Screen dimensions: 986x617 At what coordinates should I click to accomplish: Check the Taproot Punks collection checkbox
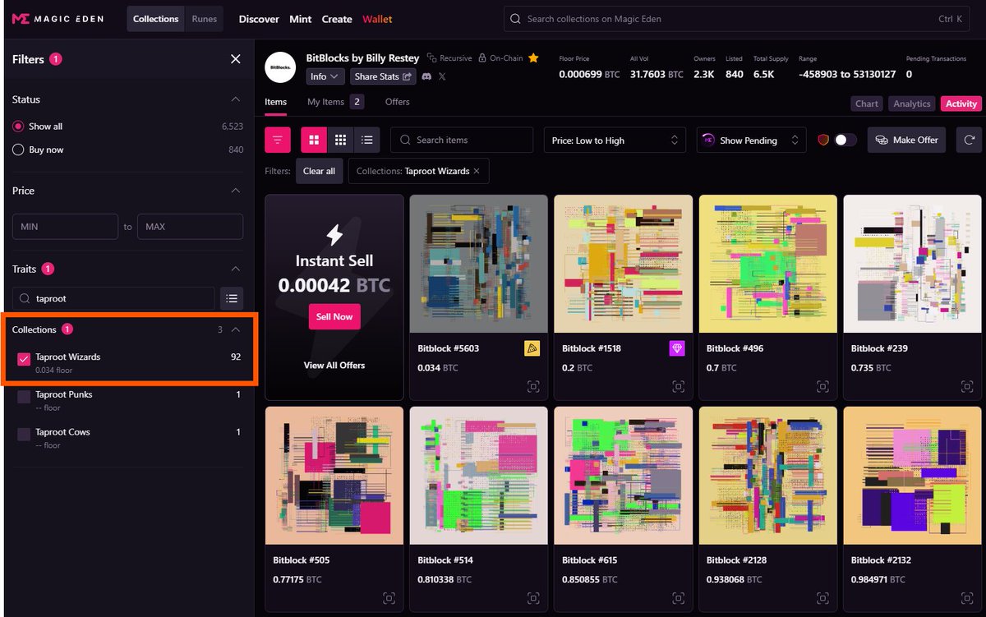[x=24, y=396]
